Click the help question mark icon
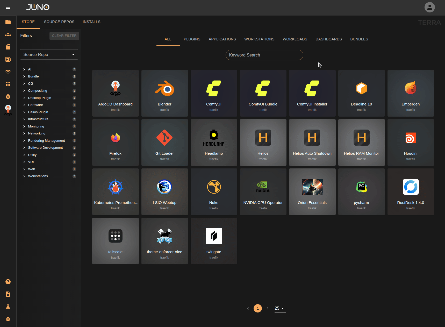 (x=8, y=282)
